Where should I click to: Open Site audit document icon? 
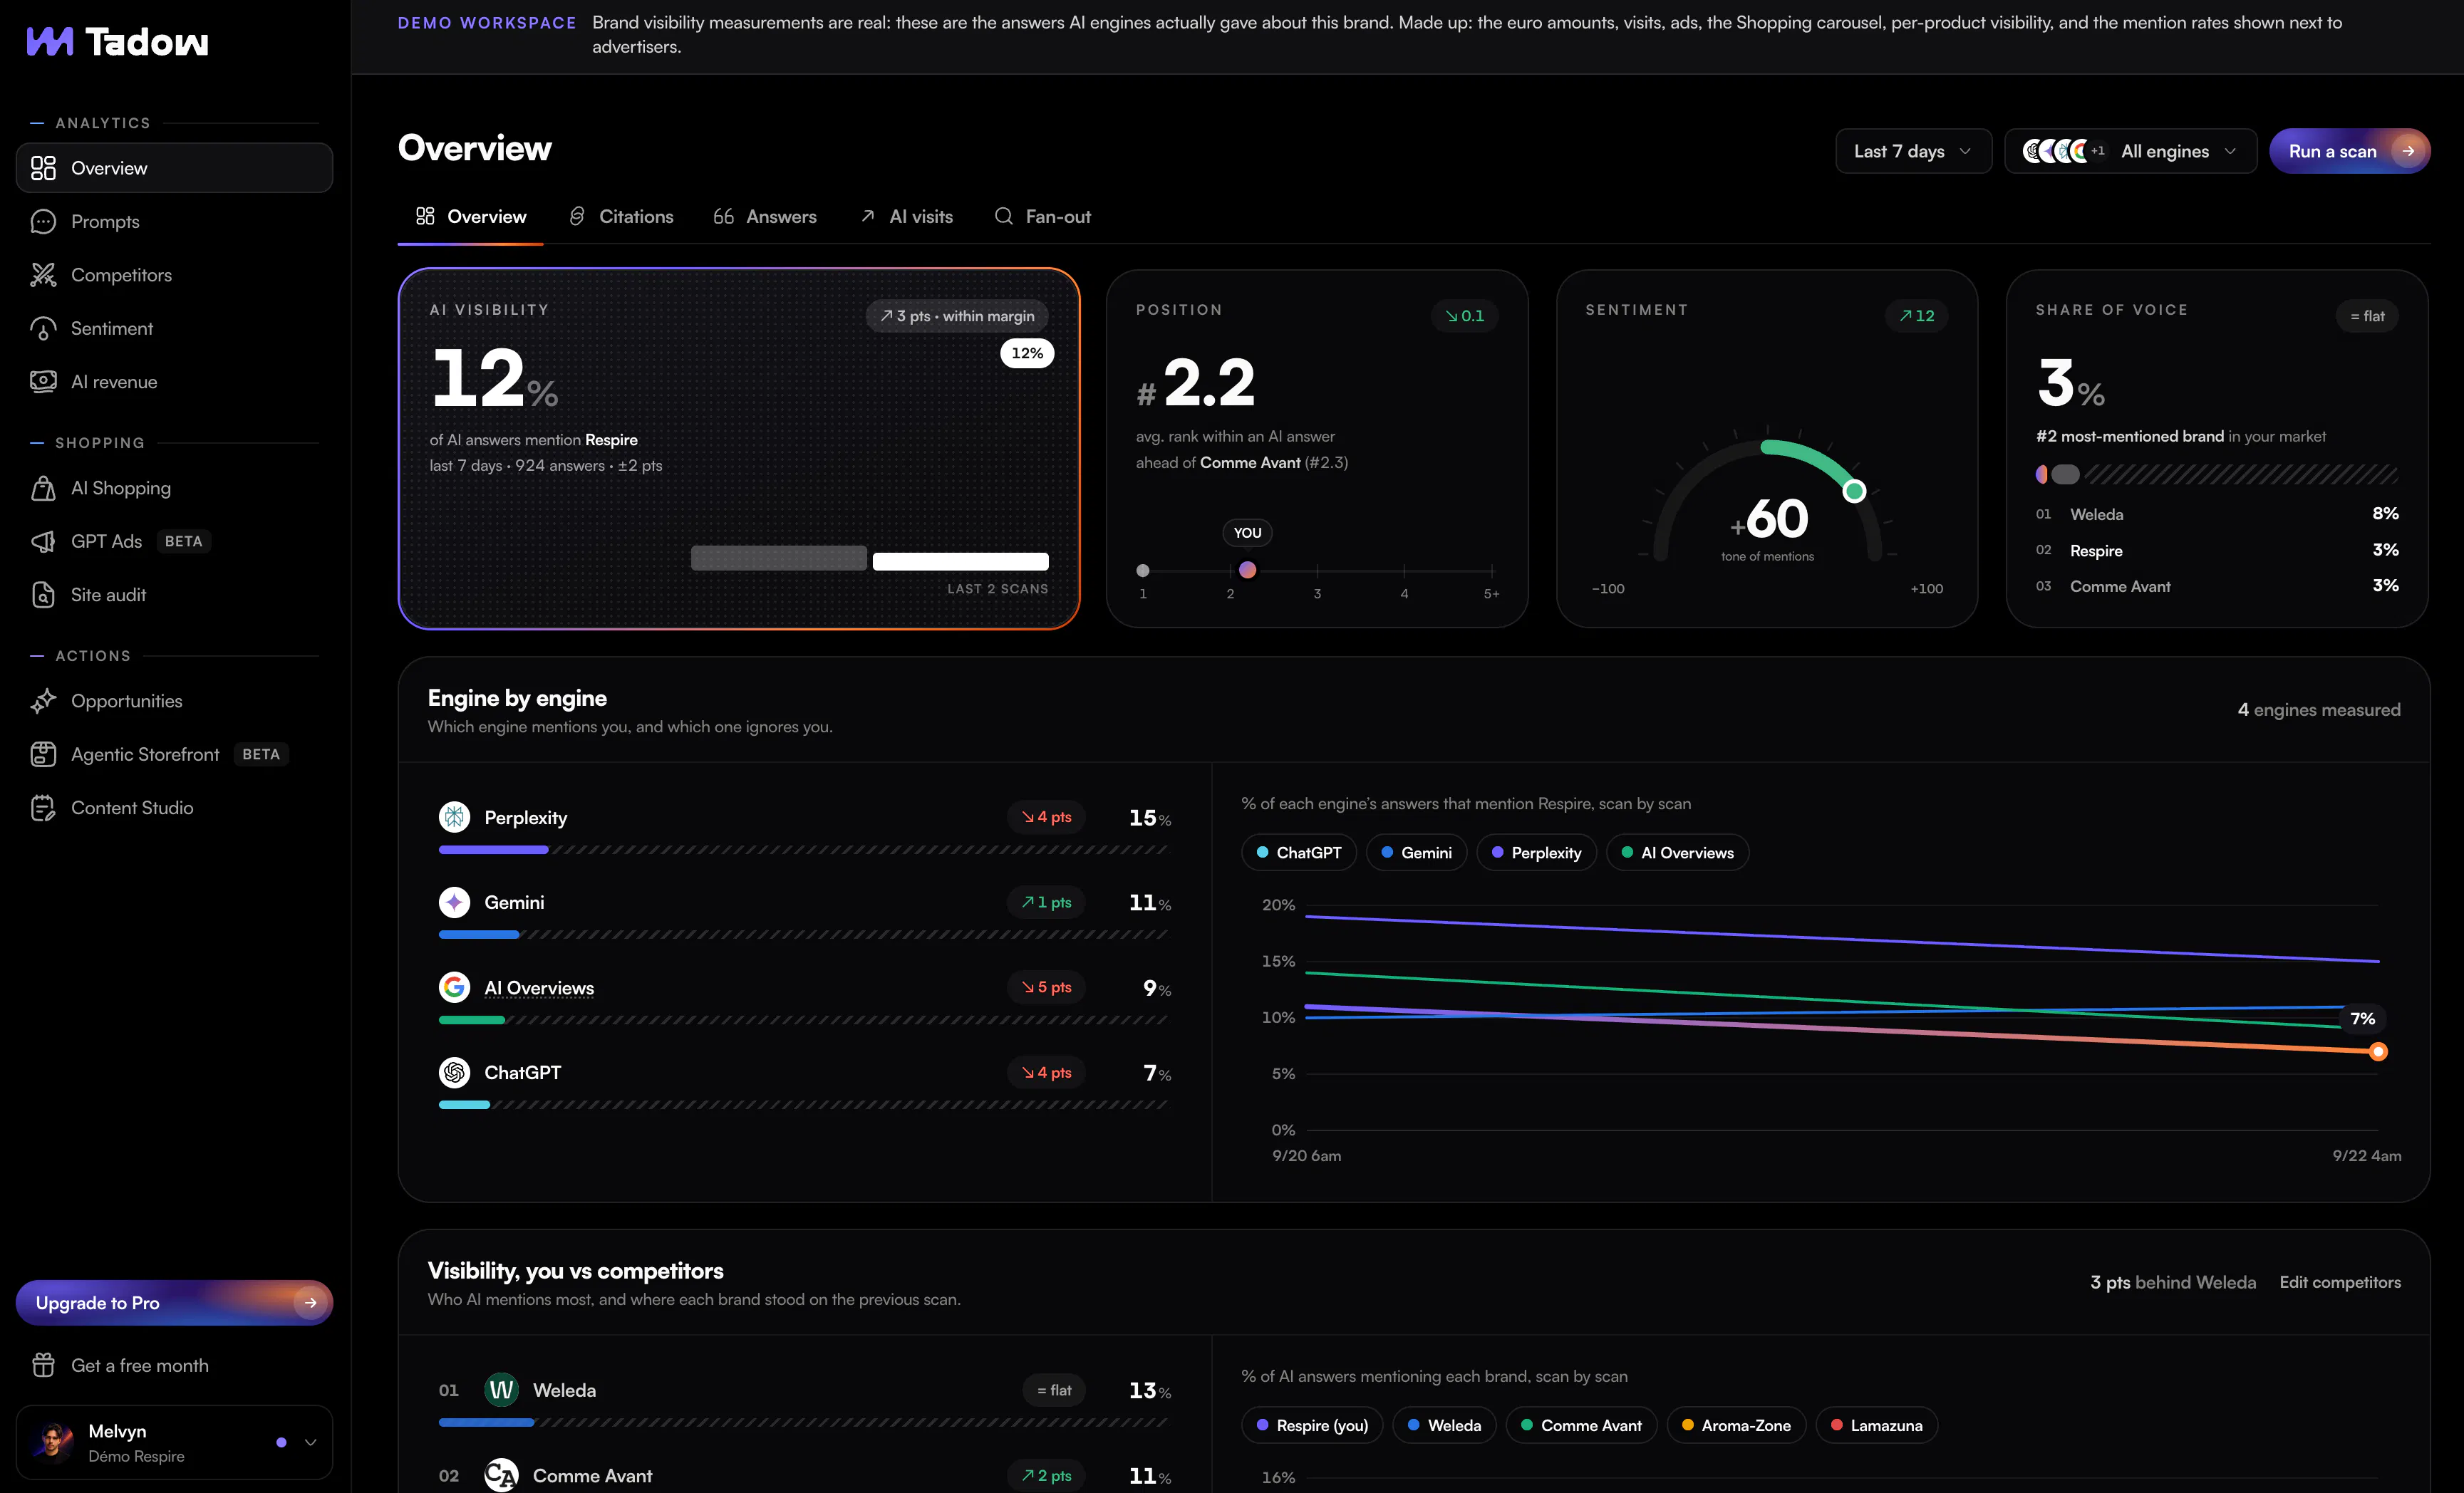coord(43,595)
